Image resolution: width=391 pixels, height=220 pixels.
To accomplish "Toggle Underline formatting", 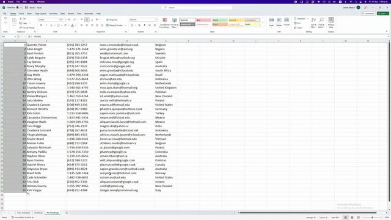I will 51,25.
